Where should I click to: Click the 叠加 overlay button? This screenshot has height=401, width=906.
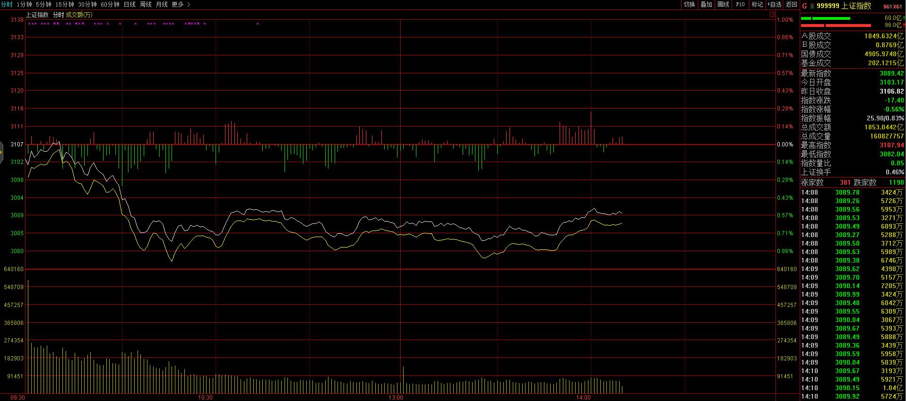(x=706, y=4)
